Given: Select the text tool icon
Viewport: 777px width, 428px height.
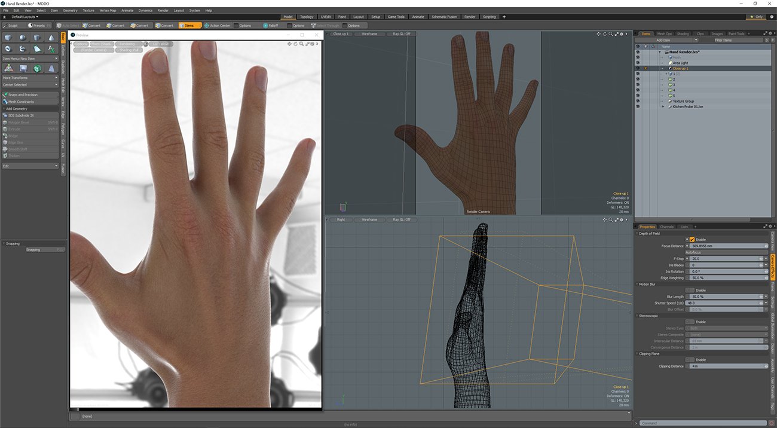Looking at the screenshot, I should [51, 48].
